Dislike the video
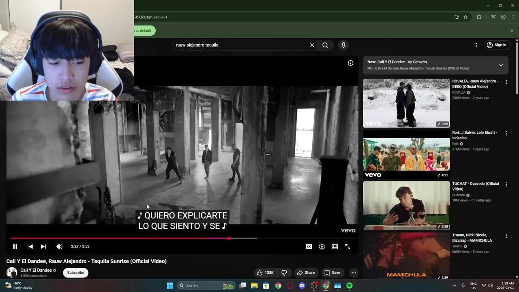The image size is (519, 292). pos(284,273)
